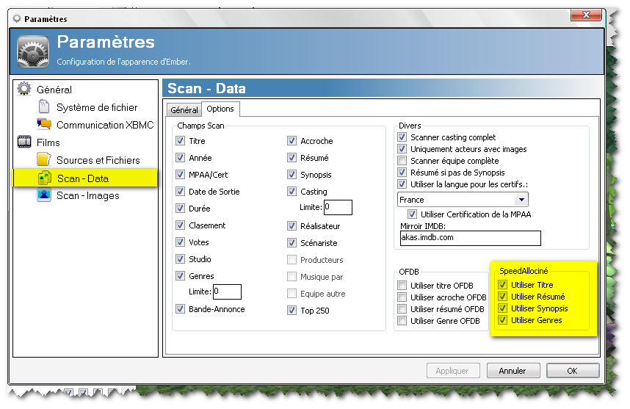Open Sources et Fichiers settings
This screenshot has width=630, height=409.
tap(98, 160)
